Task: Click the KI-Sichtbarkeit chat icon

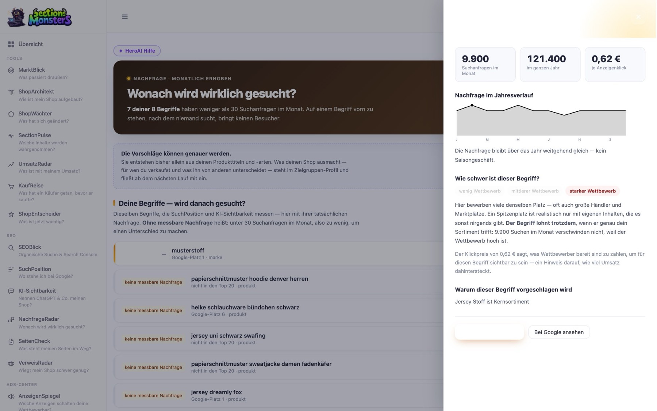Action: click(x=11, y=291)
